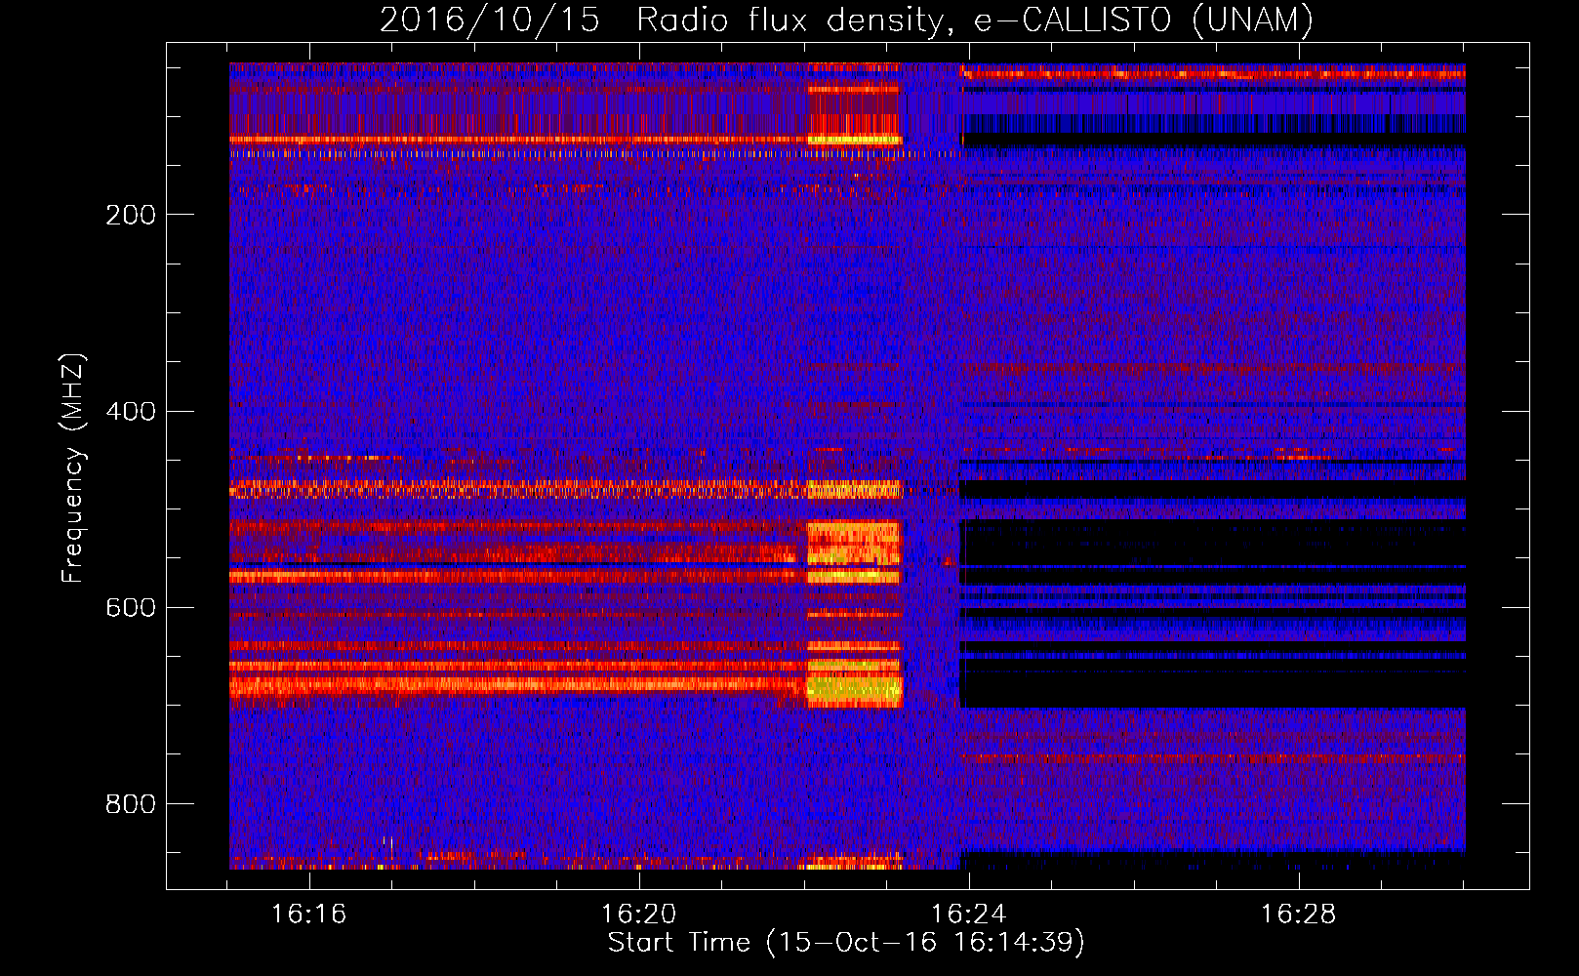This screenshot has height=976, width=1579.
Task: Click the 400 frequency tick label
Action: 131,411
